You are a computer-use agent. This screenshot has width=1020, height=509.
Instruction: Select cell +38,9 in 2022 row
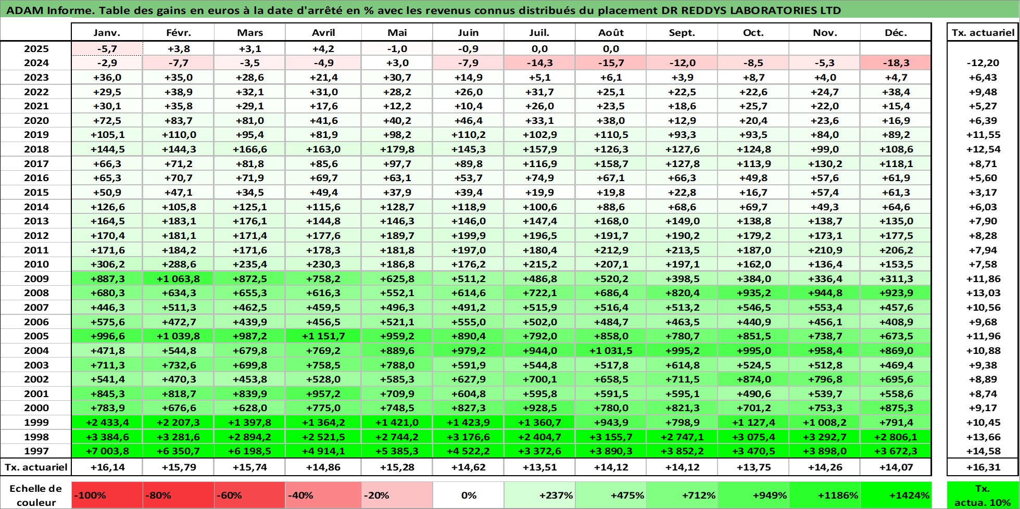coord(179,92)
